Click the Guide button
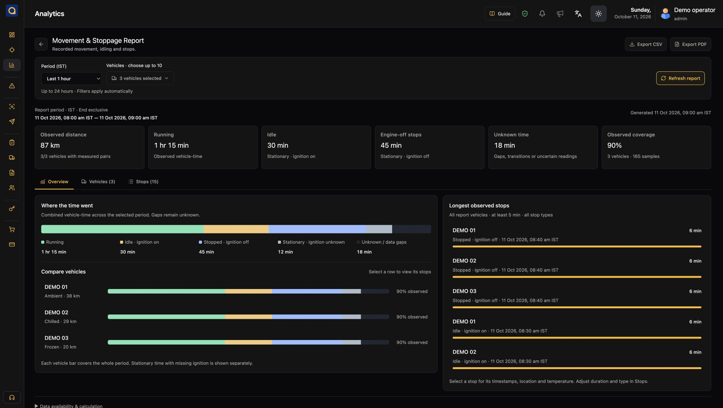The image size is (723, 408). coord(500,14)
